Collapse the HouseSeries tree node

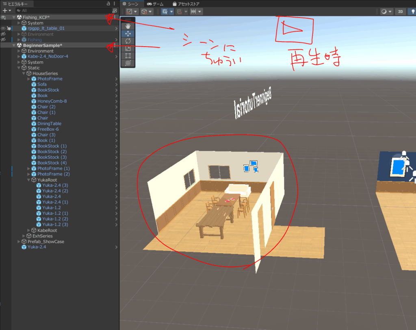pos(24,73)
